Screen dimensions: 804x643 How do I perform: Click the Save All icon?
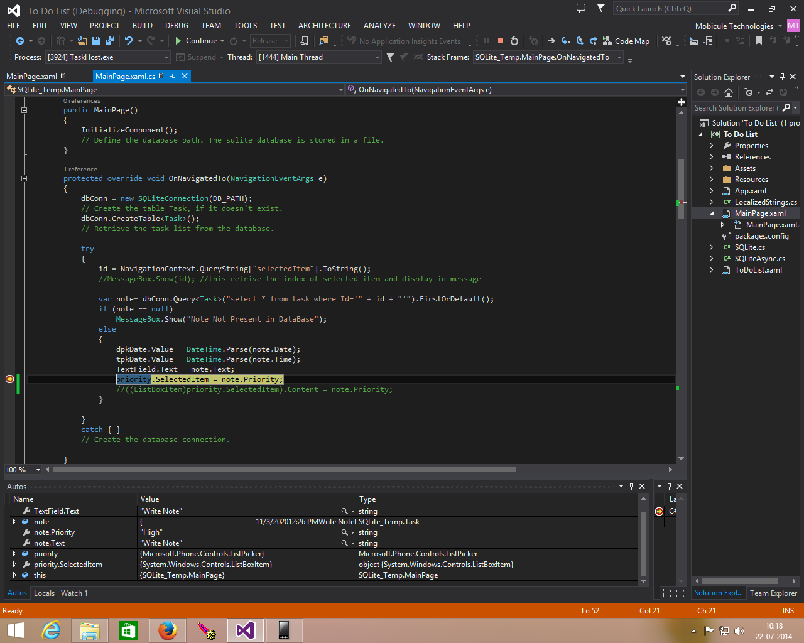(110, 41)
